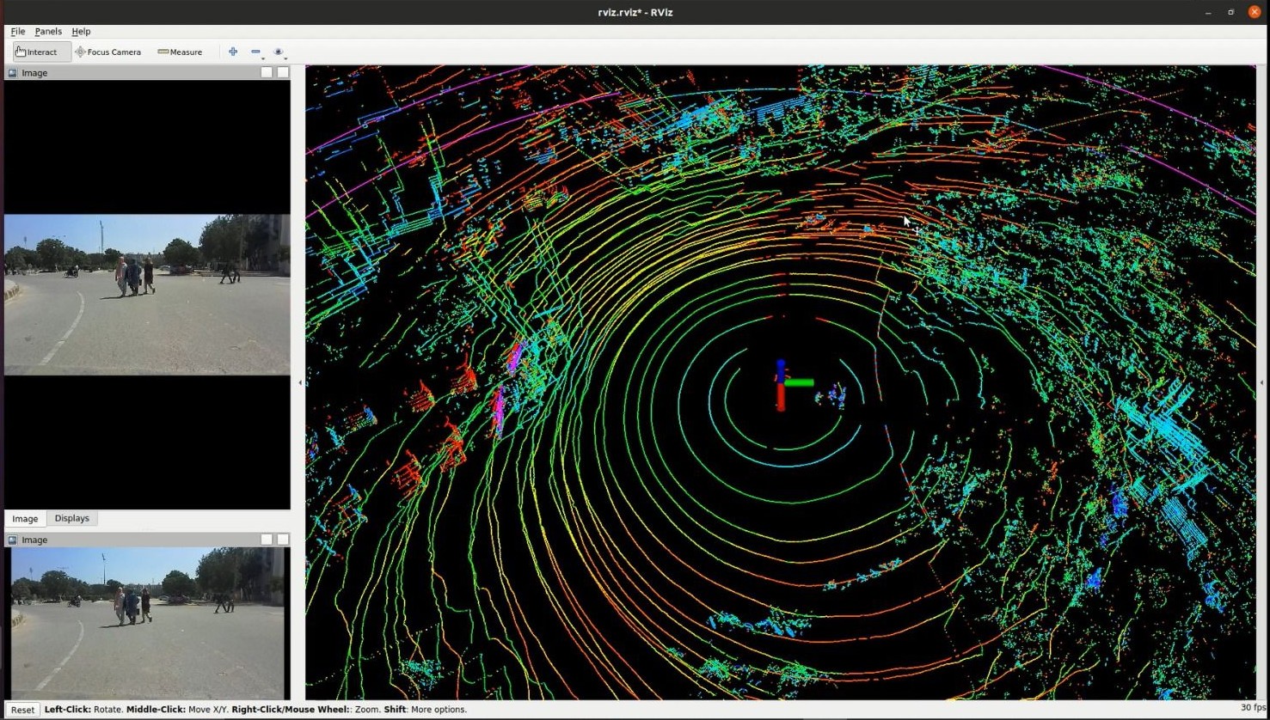Collapse the left panel using the side arrow handle
Image resolution: width=1270 pixels, height=720 pixels.
tap(299, 383)
